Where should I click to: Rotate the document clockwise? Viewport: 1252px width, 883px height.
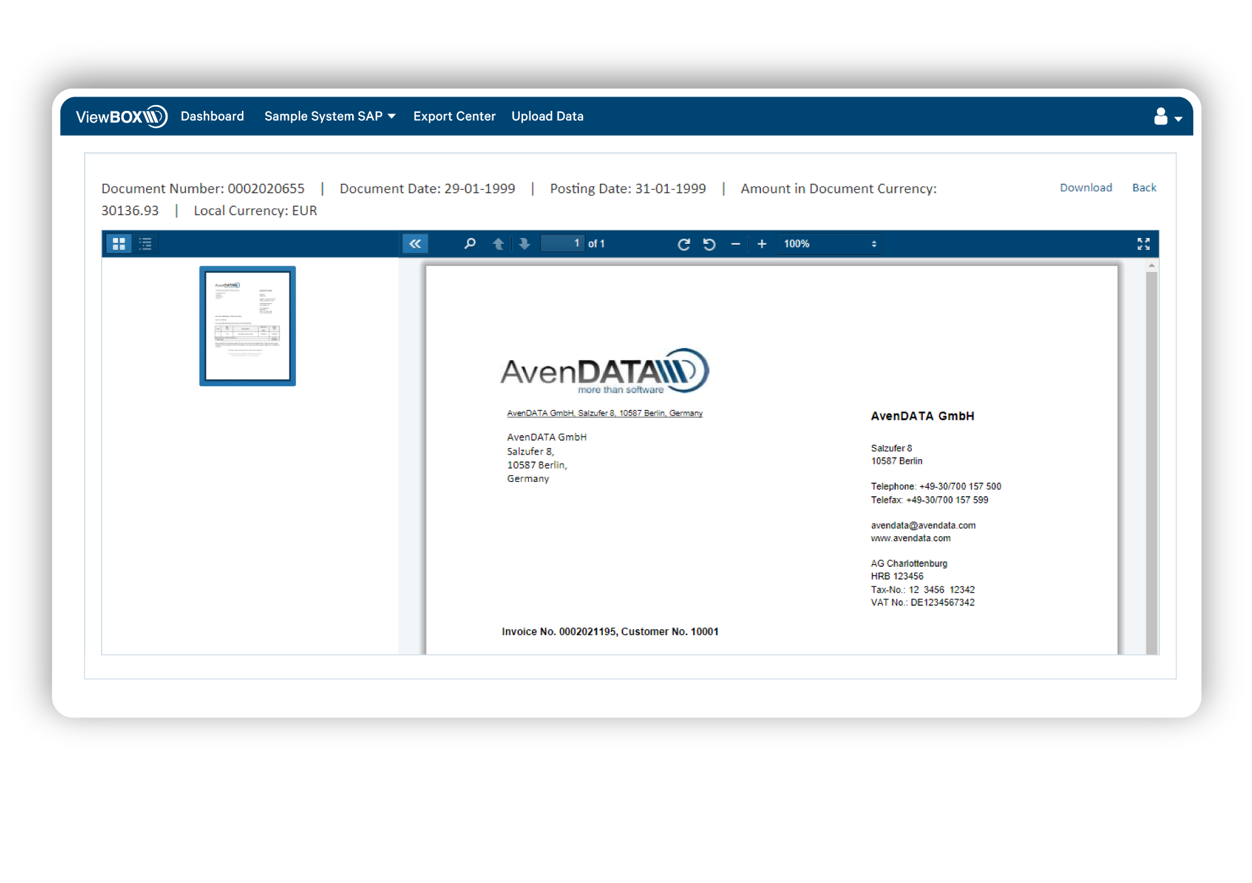(684, 243)
